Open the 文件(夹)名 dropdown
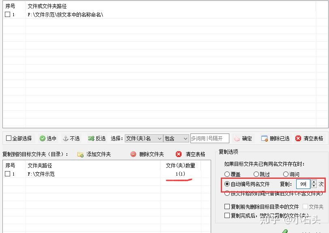329x233 pixels. [x=144, y=138]
